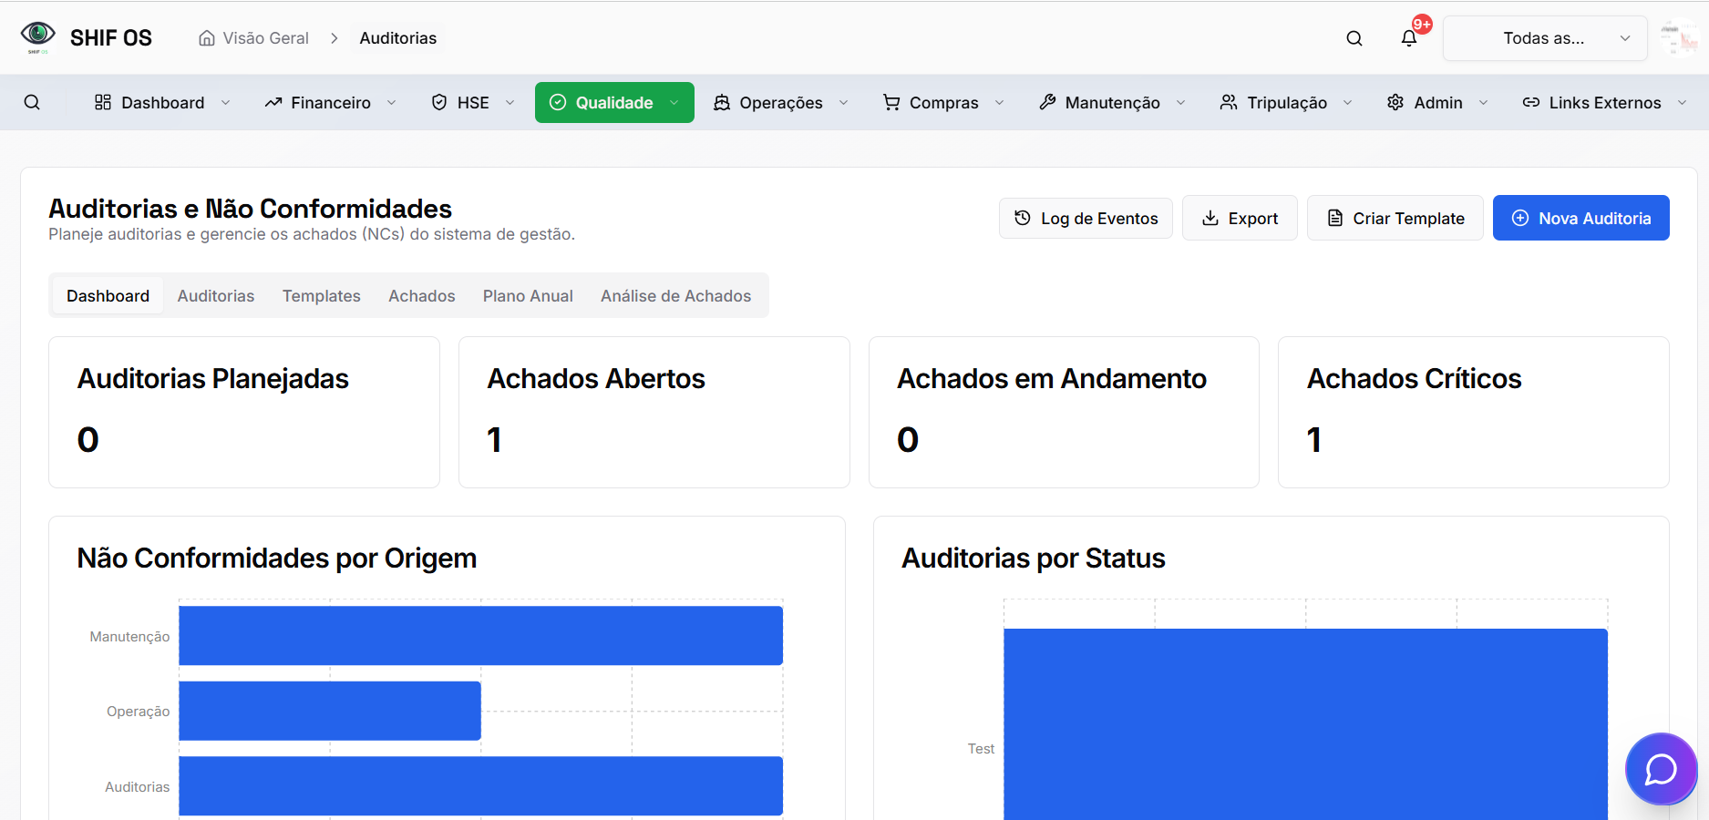
Task: Select the Qualidade check icon
Action: tap(557, 102)
